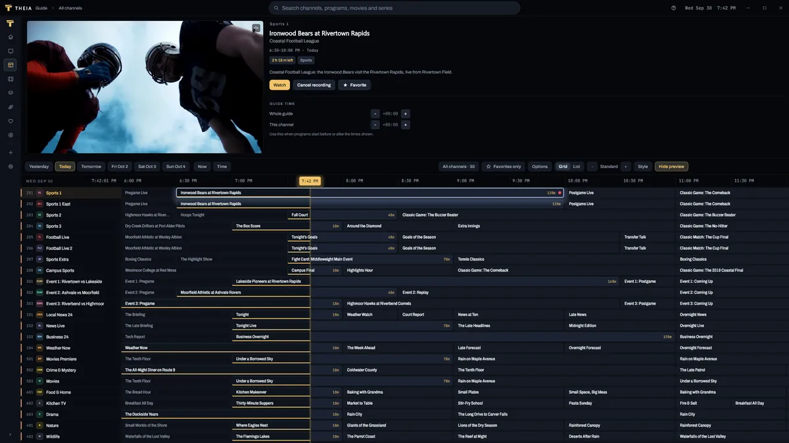The height and width of the screenshot is (443, 789).
Task: Click the Theia logo atop the sidebar
Action: [11, 23]
